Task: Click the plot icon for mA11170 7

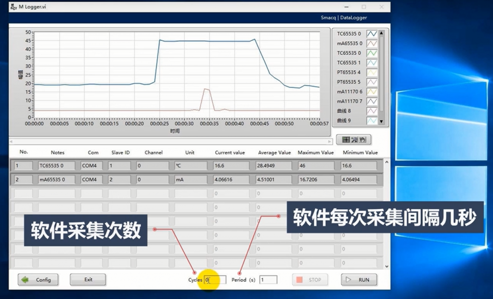Action: coord(372,101)
